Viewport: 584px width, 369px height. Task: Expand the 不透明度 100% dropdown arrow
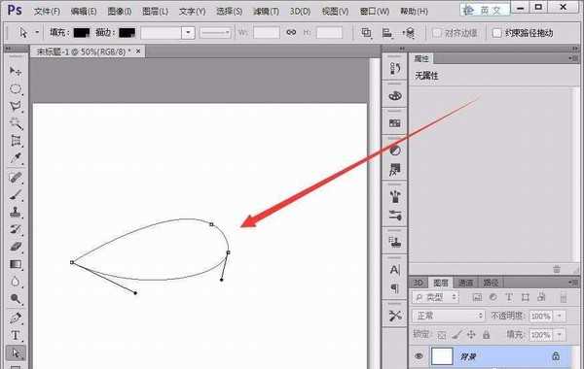[560, 316]
